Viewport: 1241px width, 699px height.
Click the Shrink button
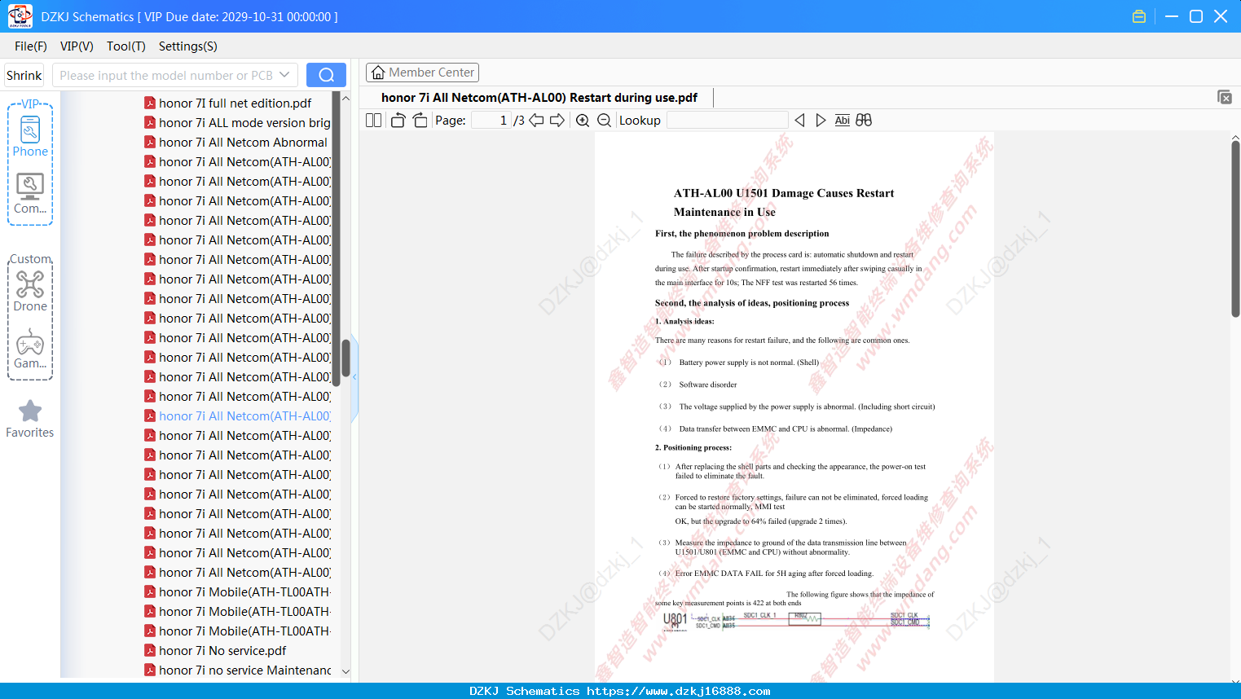24,75
